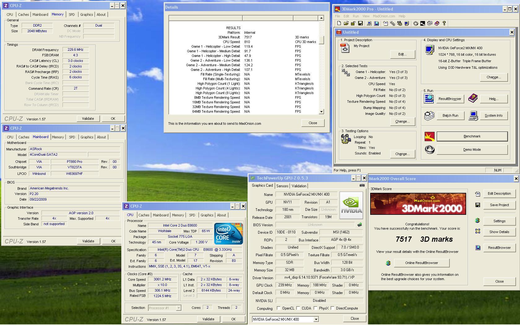The height and width of the screenshot is (325, 520).
Task: Click New project icon in 3DMark toolbar
Action: point(339,23)
